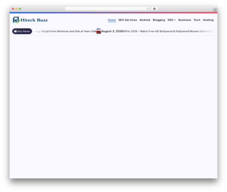Click the browser reload icon

(148, 9)
